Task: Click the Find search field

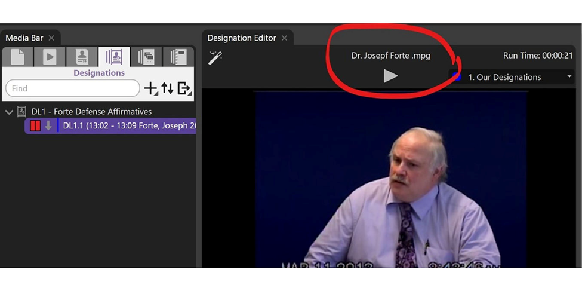Action: [x=72, y=88]
